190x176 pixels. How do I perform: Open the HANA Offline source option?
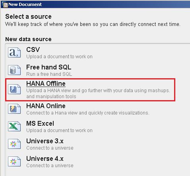pyautogui.click(x=46, y=83)
